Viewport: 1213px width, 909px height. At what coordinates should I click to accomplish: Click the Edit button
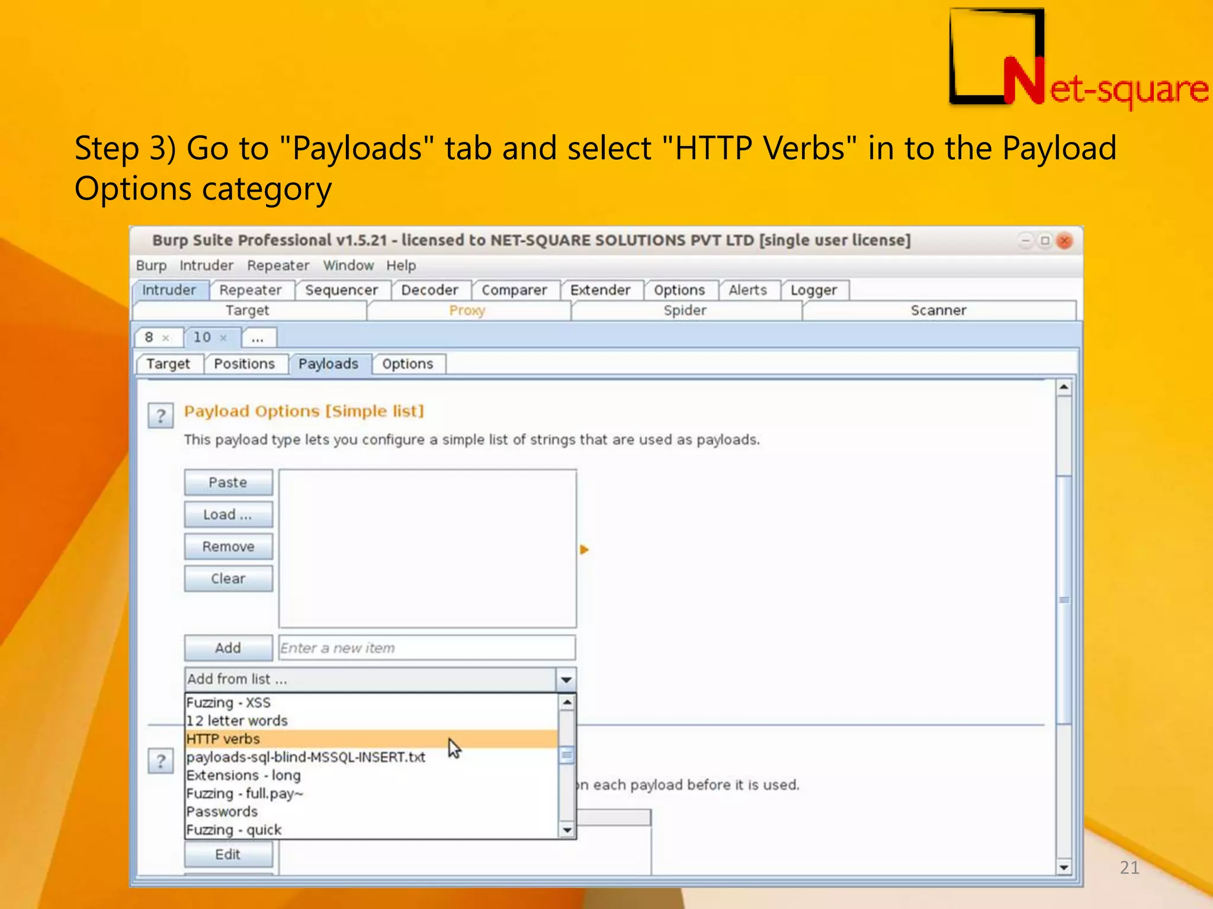pyautogui.click(x=228, y=855)
